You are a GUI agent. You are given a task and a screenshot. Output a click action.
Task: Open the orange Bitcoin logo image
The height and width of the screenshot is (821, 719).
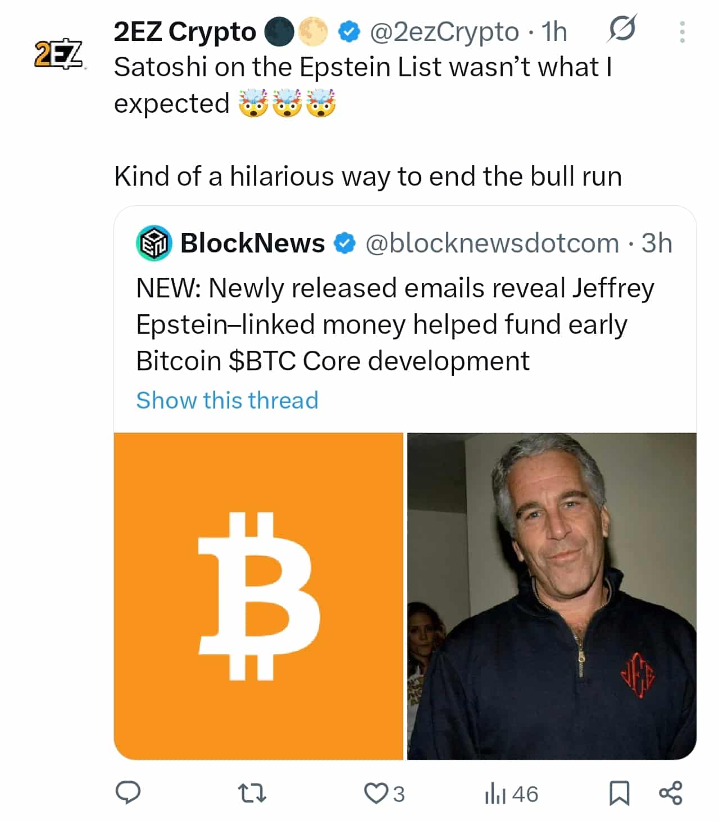258,596
